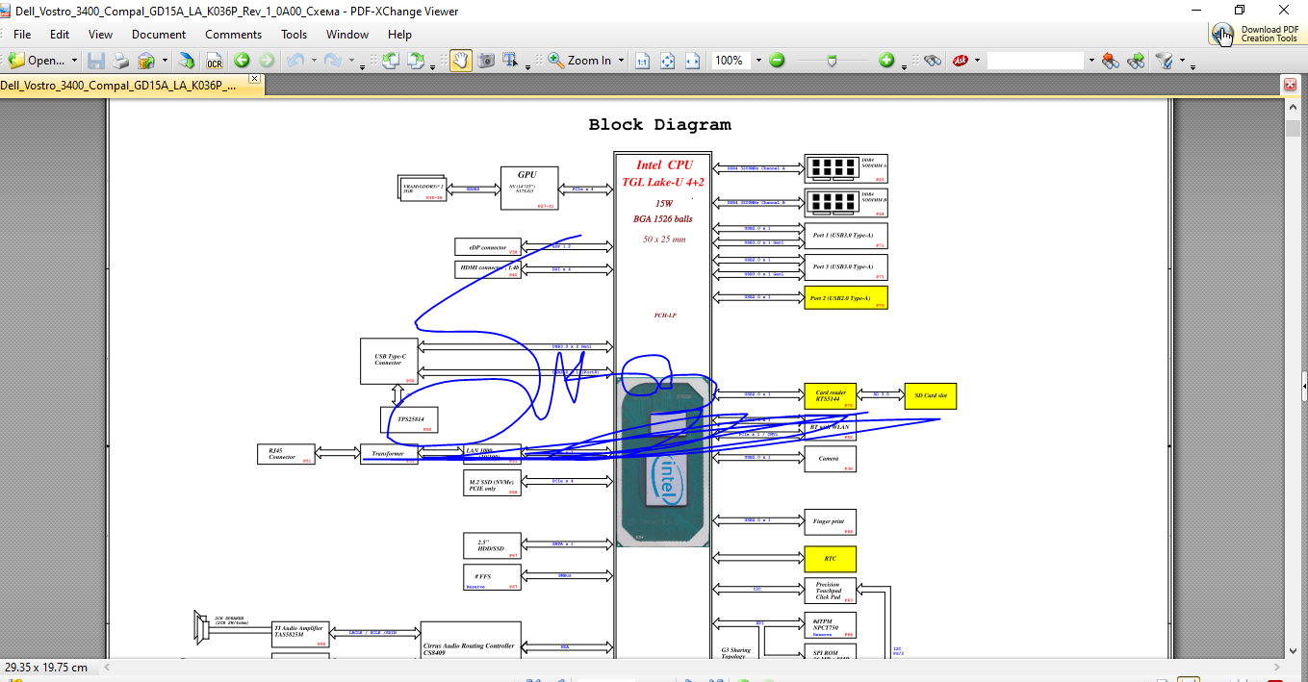Expand the search field history dropdown
The image size is (1308, 682).
pyautogui.click(x=1091, y=61)
